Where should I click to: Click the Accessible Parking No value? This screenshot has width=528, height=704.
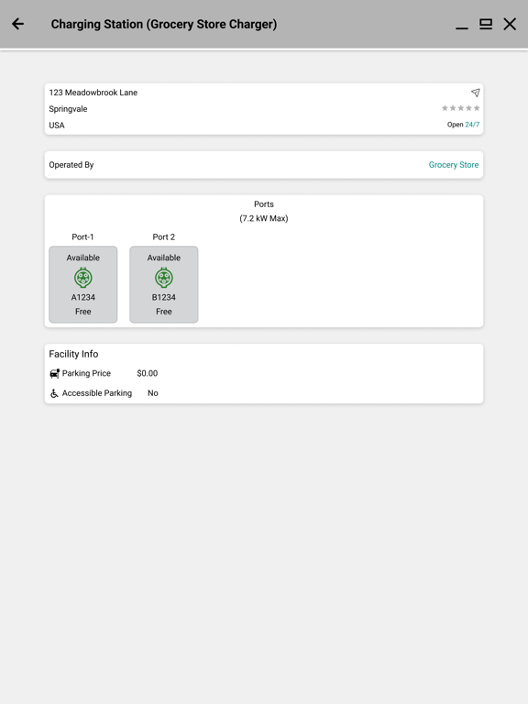click(x=153, y=393)
